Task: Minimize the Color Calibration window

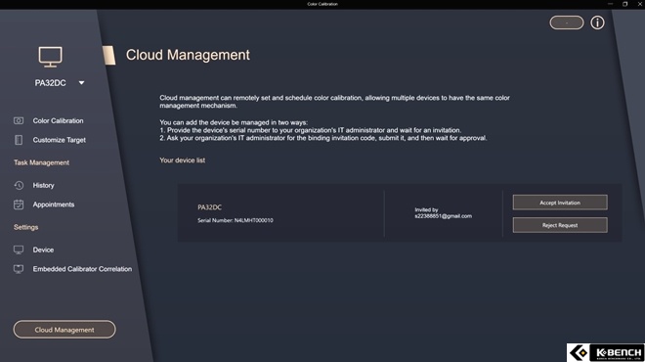Action: pos(610,4)
